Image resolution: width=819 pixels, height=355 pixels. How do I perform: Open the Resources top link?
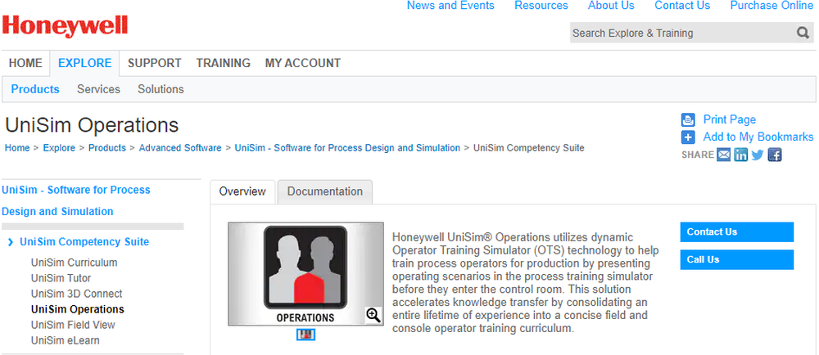coord(541,6)
